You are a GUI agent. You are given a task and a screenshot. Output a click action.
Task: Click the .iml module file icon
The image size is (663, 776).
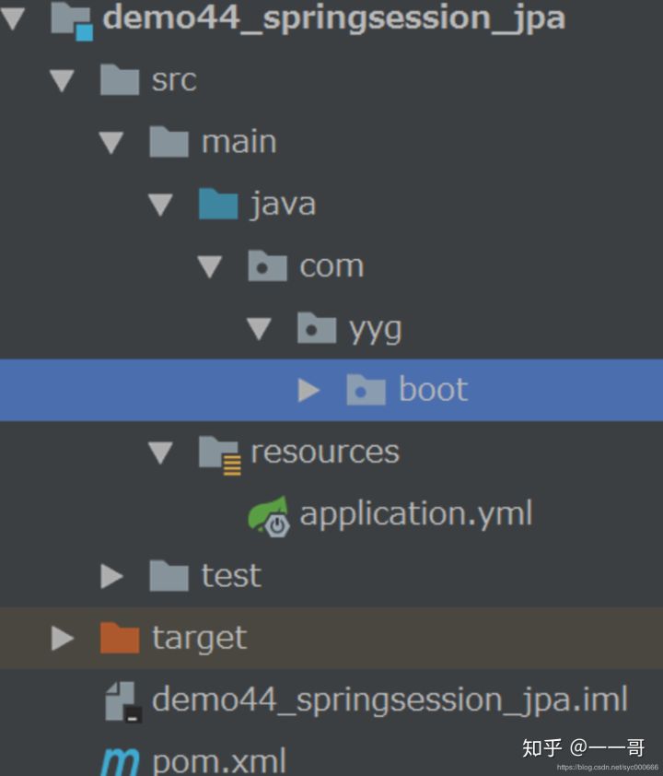click(123, 701)
